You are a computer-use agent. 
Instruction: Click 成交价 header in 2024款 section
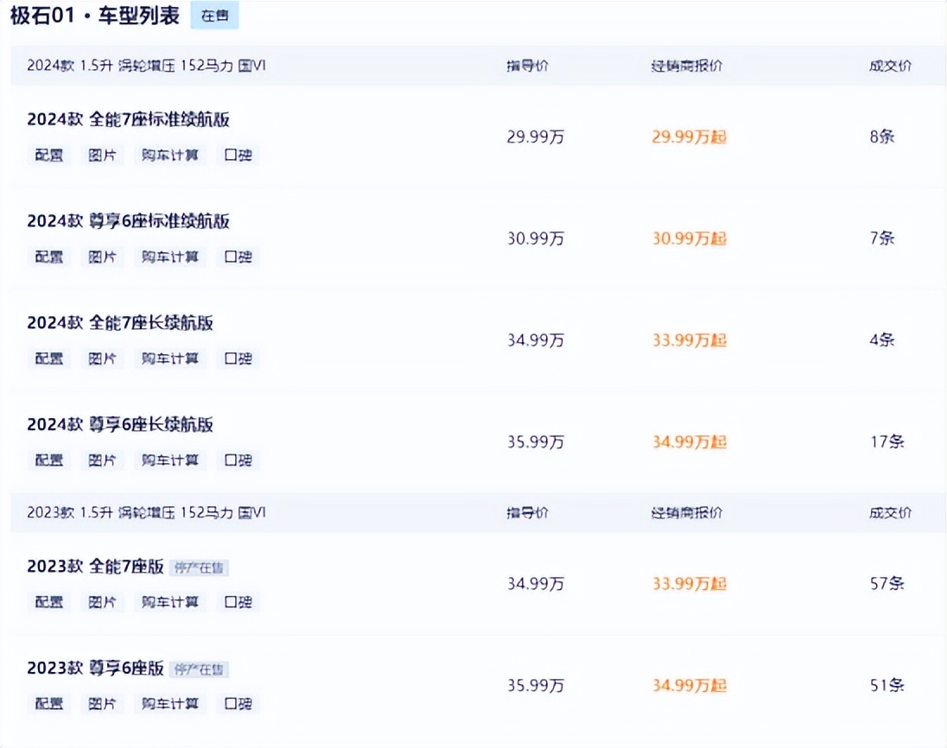(x=890, y=66)
